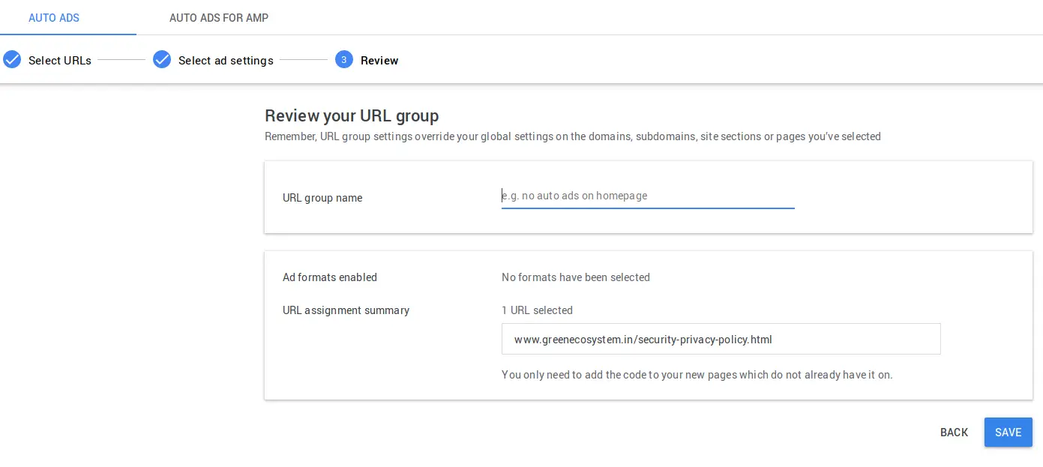Click the step 3 number circle
The height and width of the screenshot is (467, 1043).
click(x=344, y=60)
